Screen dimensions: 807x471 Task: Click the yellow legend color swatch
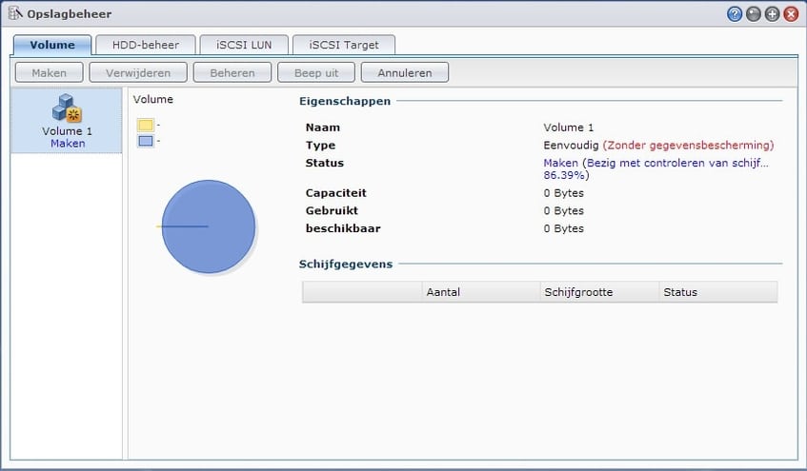click(145, 125)
